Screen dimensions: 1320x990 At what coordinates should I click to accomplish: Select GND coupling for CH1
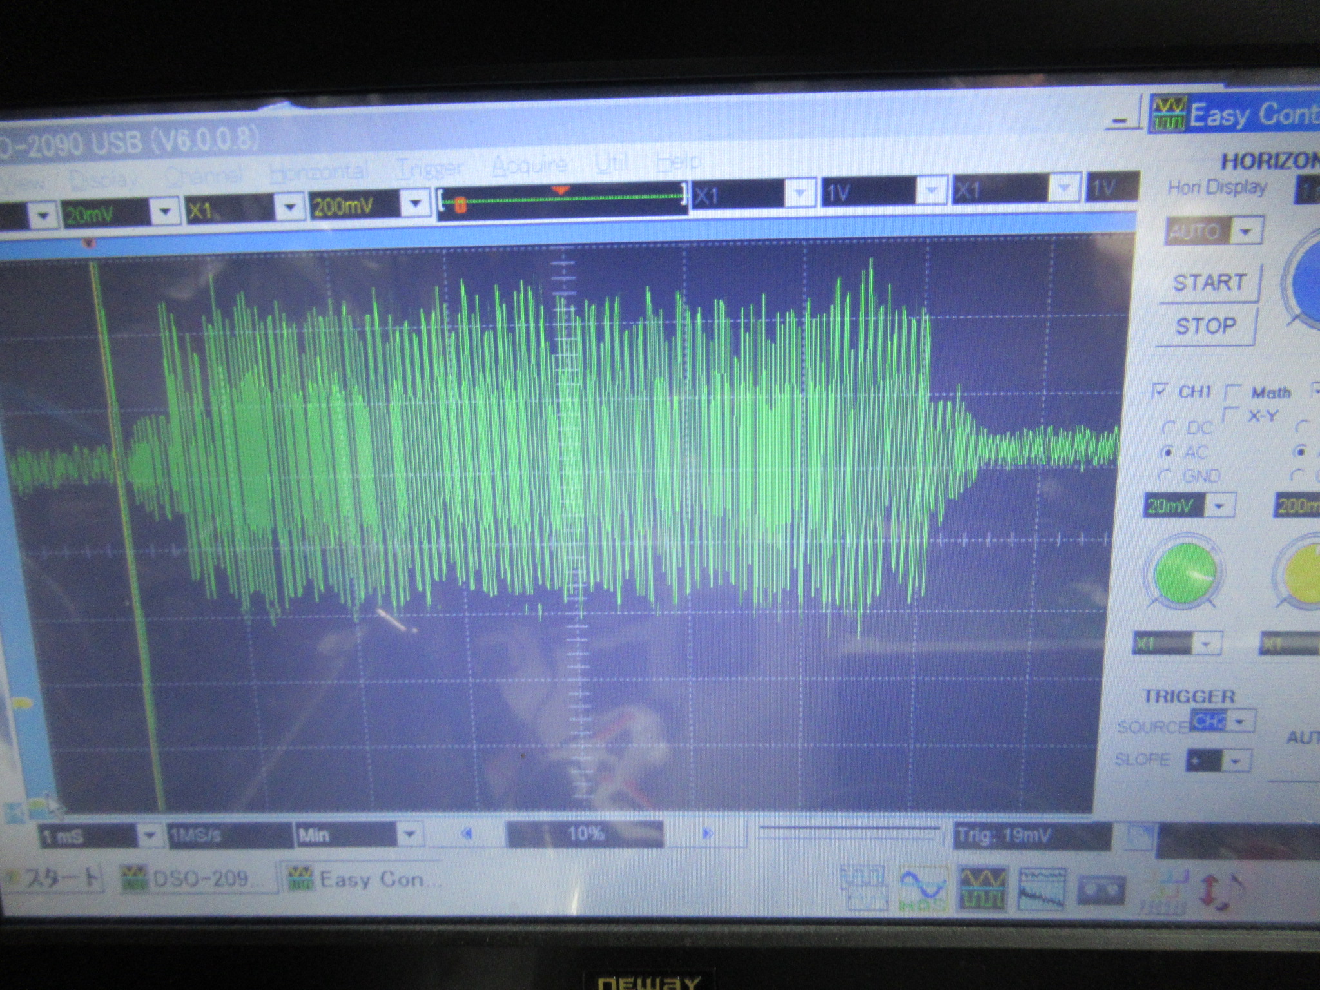[x=1165, y=476]
